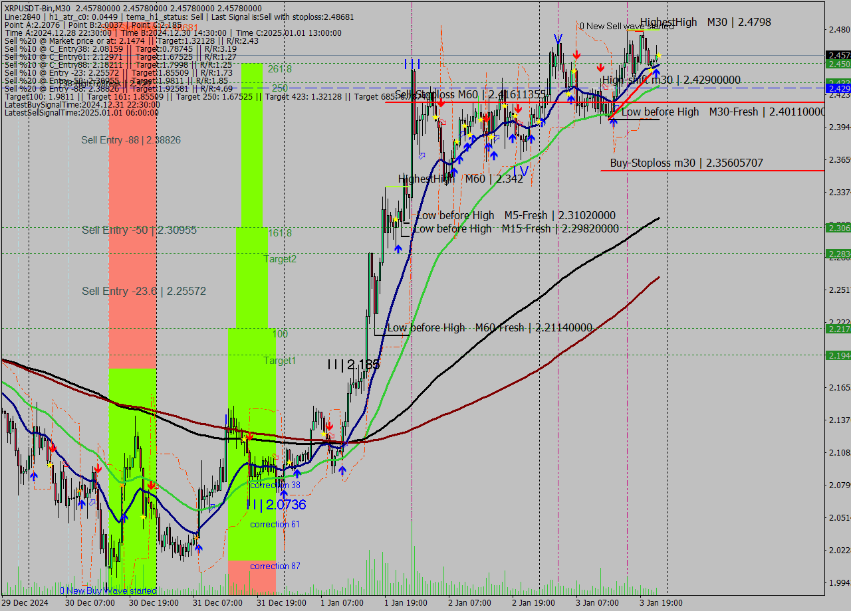851x611 pixels.
Task: Click the LatestBuySignalTime:2024.12.31 22:30:00 text
Action: 81,104
